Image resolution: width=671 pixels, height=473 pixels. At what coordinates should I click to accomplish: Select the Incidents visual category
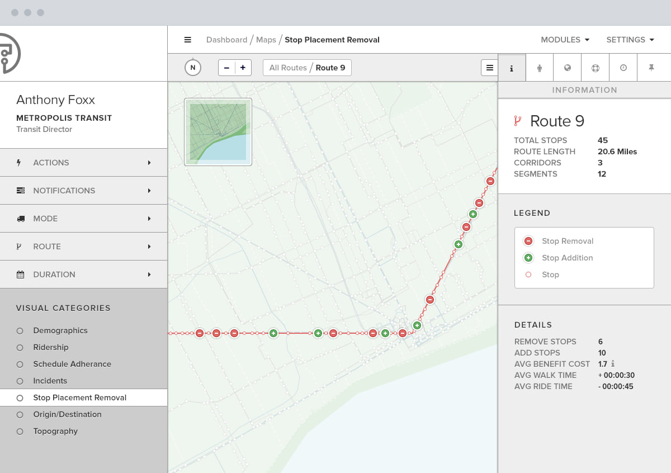[x=50, y=381]
